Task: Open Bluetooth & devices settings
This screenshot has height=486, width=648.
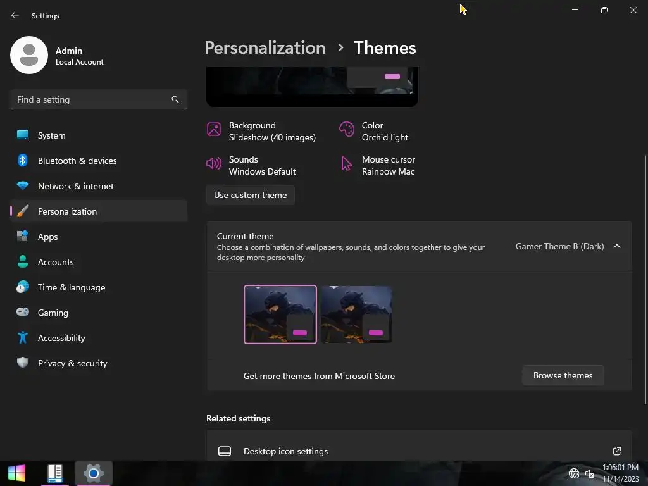Action: point(99,160)
